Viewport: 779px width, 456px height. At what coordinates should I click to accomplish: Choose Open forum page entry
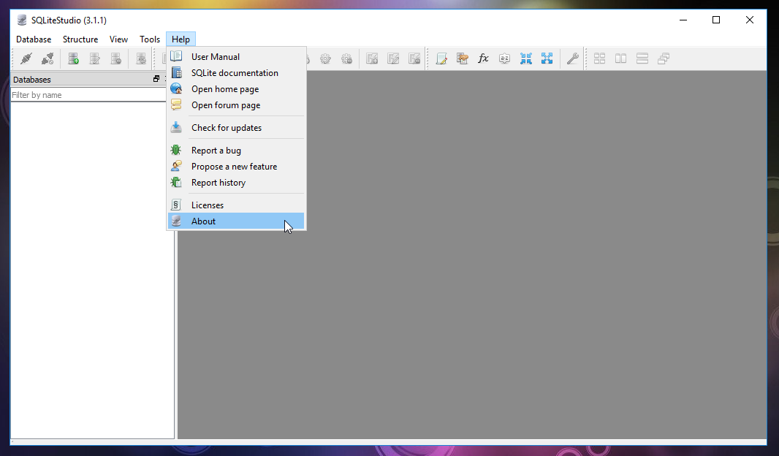coord(236,105)
